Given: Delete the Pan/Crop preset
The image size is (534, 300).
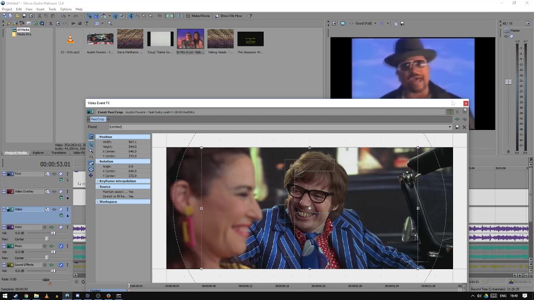Looking at the screenshot, I should [x=464, y=127].
